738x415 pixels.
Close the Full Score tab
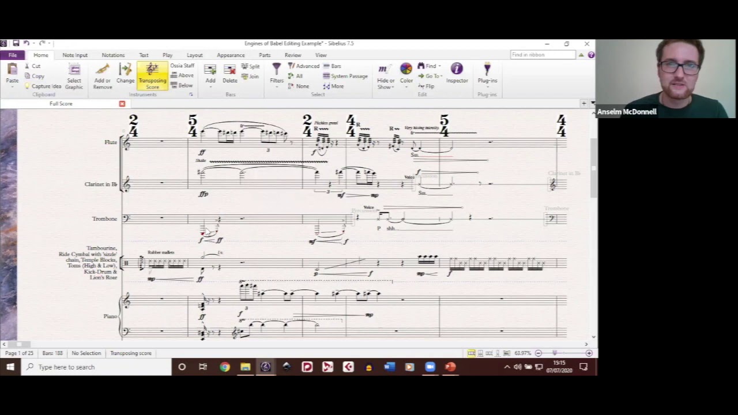[122, 104]
